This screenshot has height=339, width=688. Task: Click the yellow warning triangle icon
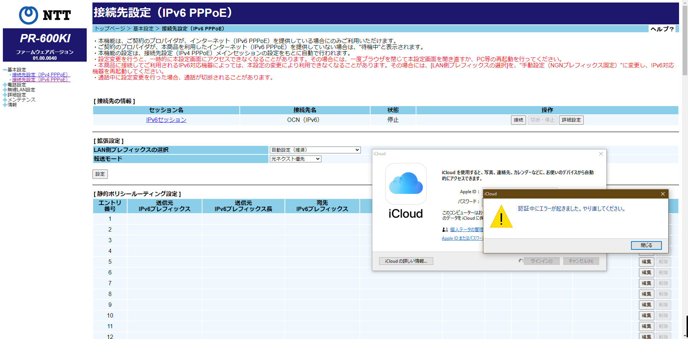pyautogui.click(x=501, y=217)
